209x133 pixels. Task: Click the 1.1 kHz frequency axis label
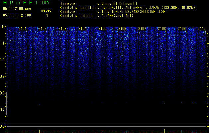click(x=3, y=43)
